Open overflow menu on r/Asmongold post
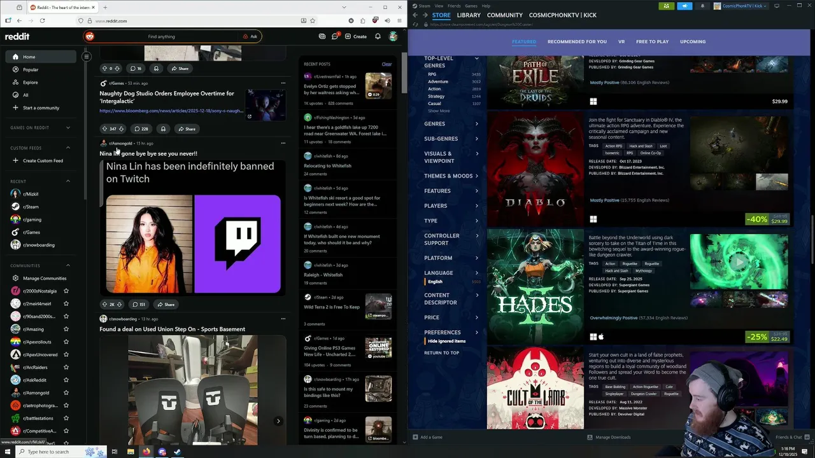This screenshot has height=458, width=815. (x=283, y=143)
